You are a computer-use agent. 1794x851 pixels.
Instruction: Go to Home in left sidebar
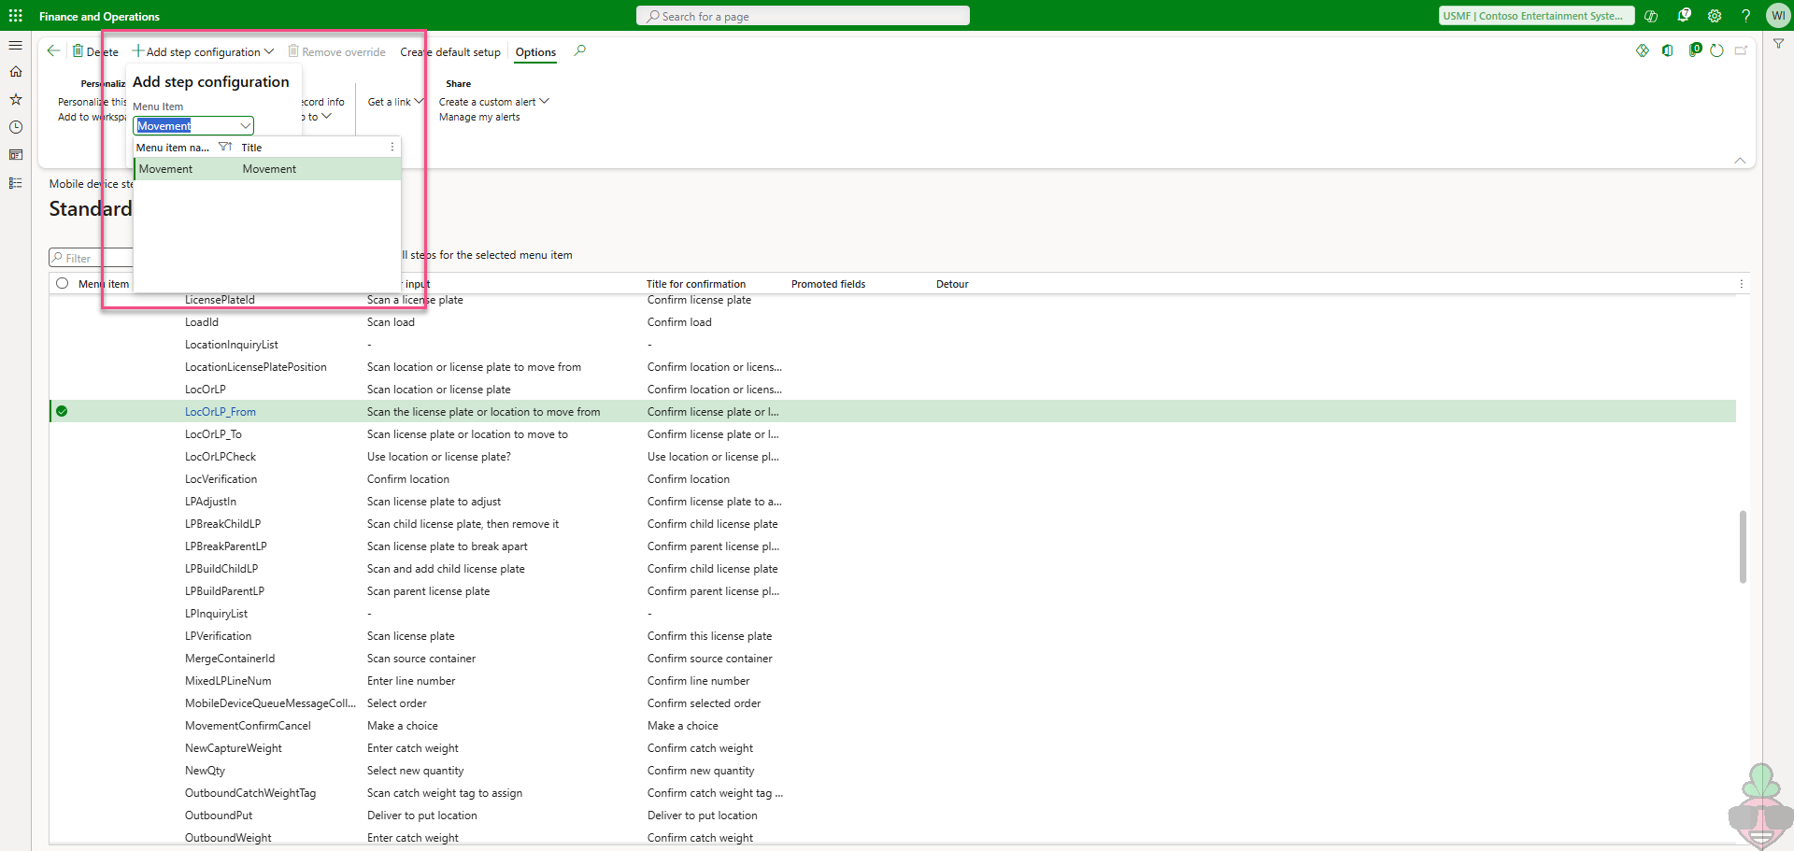tap(16, 72)
